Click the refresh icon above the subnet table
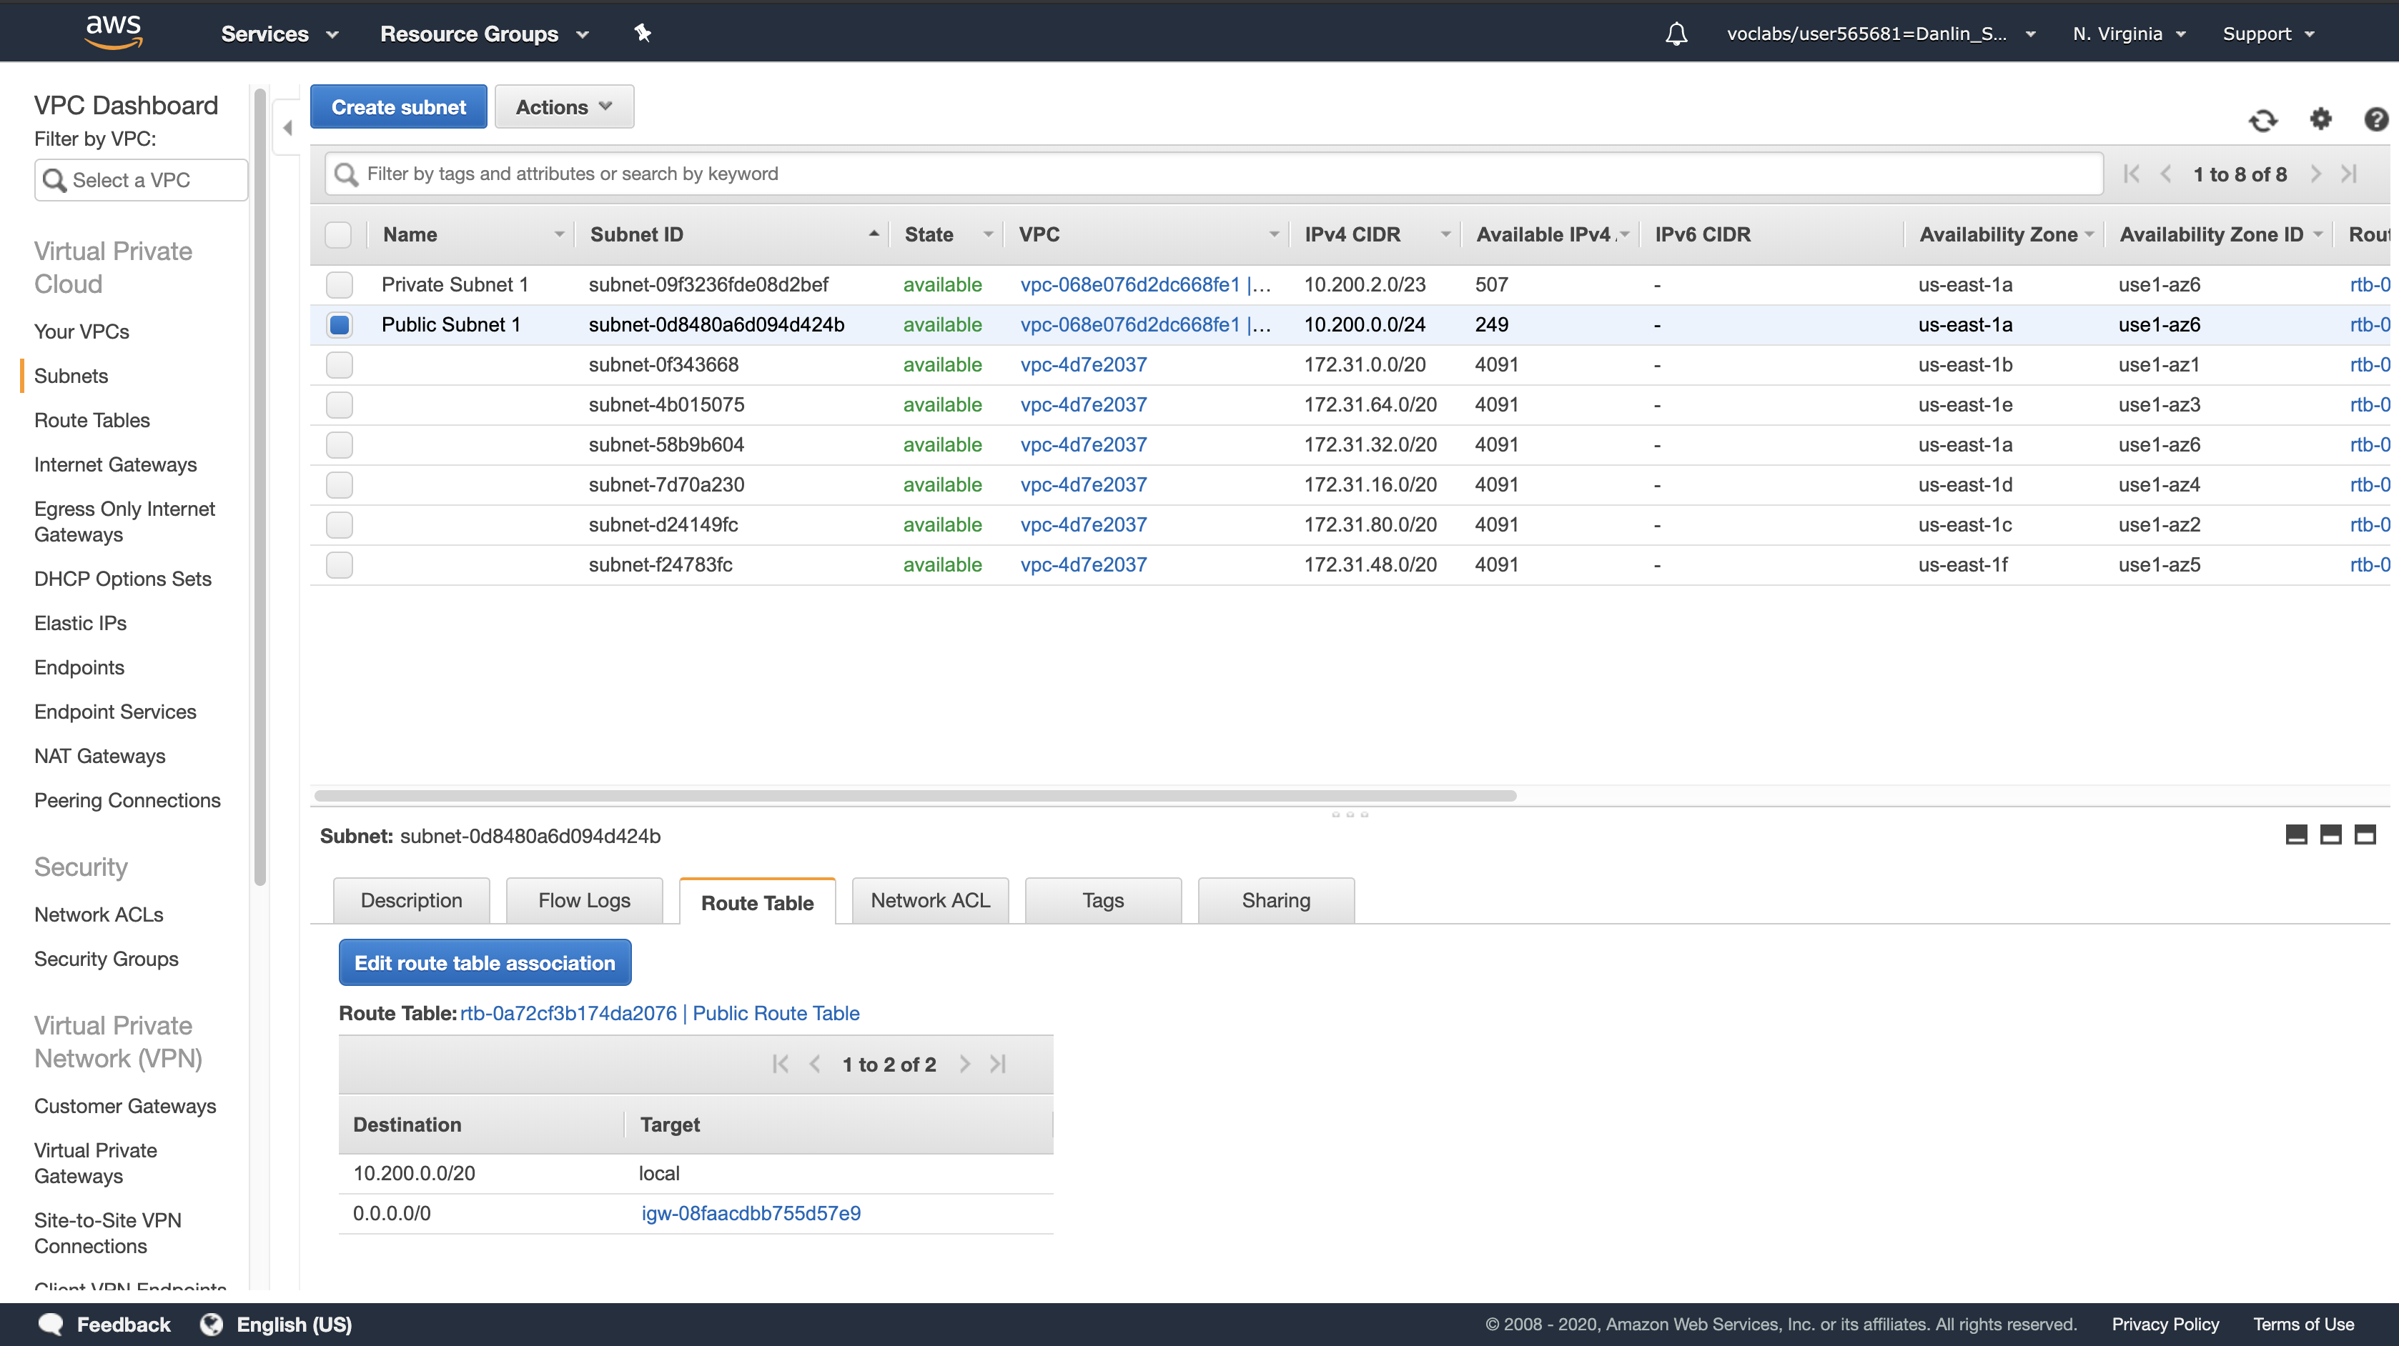 2262,120
